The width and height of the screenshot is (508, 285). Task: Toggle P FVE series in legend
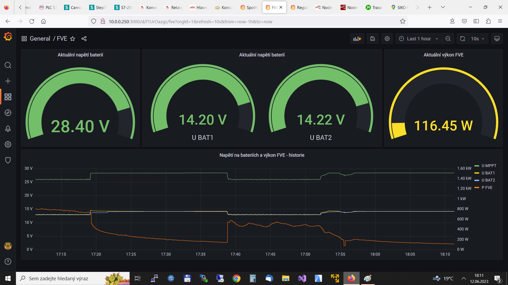[x=487, y=188]
